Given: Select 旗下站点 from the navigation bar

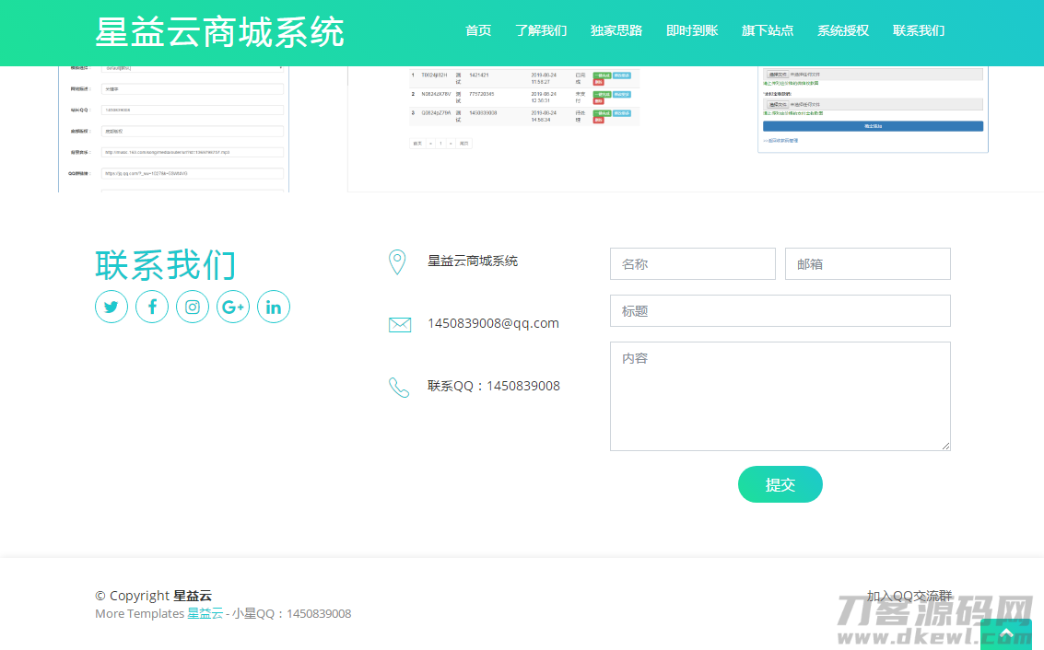Looking at the screenshot, I should 768,30.
